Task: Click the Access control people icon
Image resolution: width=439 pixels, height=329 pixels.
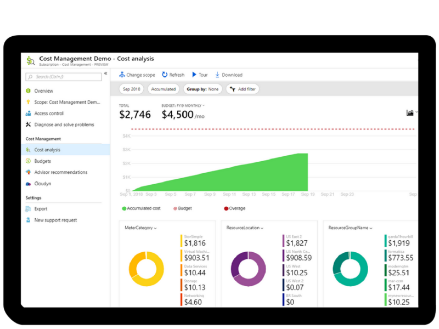Action: 28,114
